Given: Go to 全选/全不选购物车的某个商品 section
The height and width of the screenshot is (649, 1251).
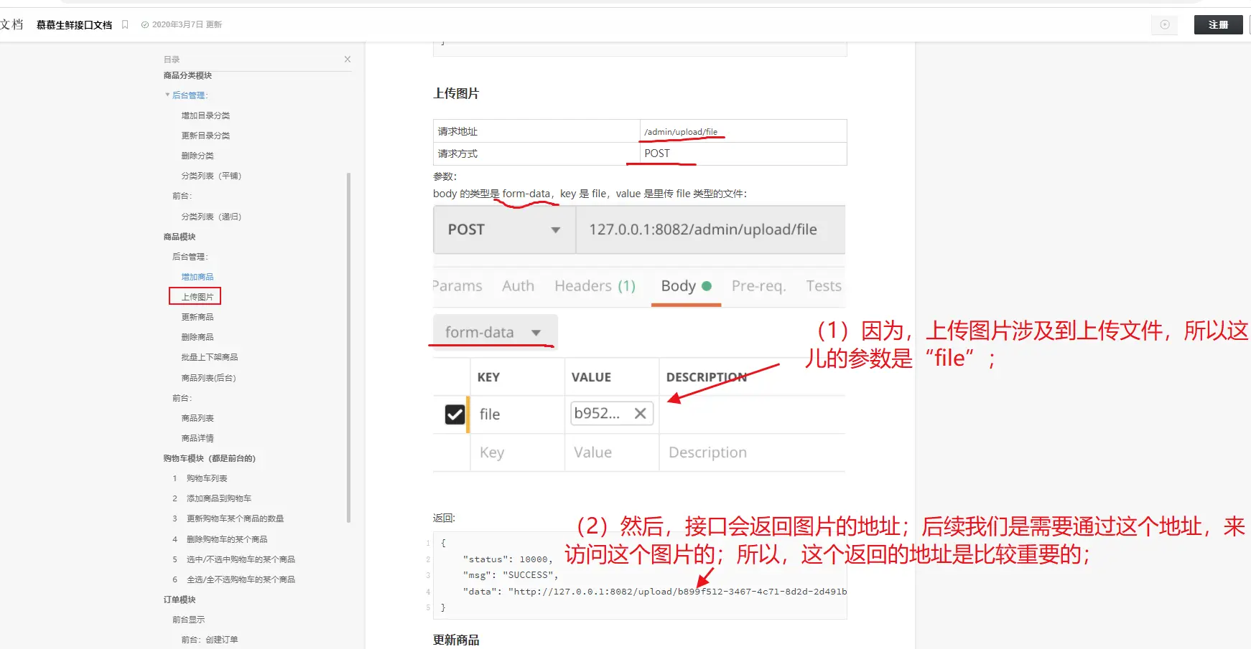Looking at the screenshot, I should 241,579.
